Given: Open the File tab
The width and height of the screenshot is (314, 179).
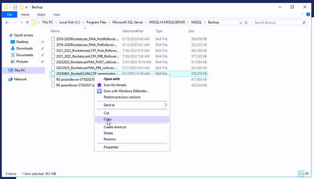Looking at the screenshot, I should coord(9,15).
